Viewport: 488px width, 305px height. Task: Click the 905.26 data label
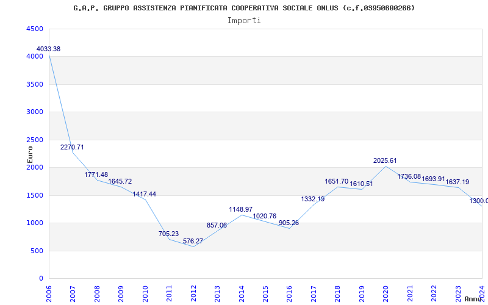tap(289, 223)
